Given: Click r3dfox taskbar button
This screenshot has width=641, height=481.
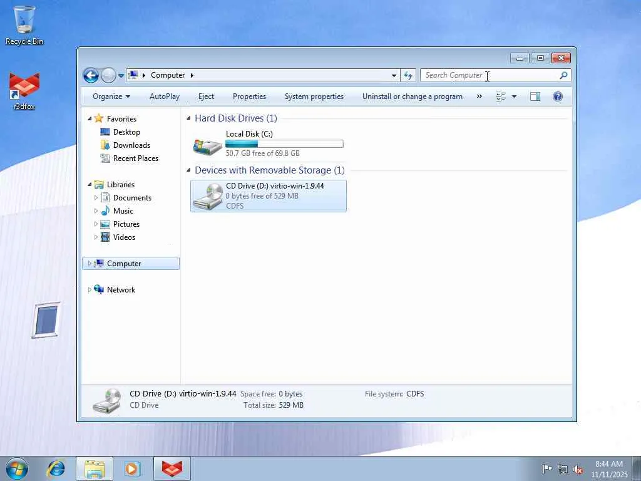Looking at the screenshot, I should pyautogui.click(x=172, y=468).
